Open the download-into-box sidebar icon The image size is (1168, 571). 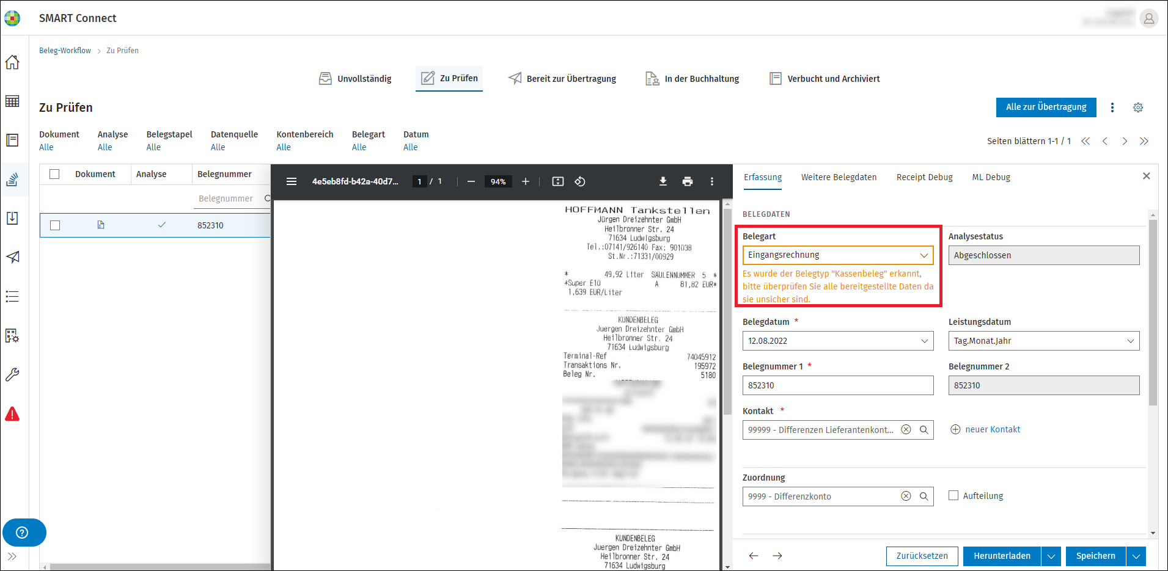pos(12,218)
